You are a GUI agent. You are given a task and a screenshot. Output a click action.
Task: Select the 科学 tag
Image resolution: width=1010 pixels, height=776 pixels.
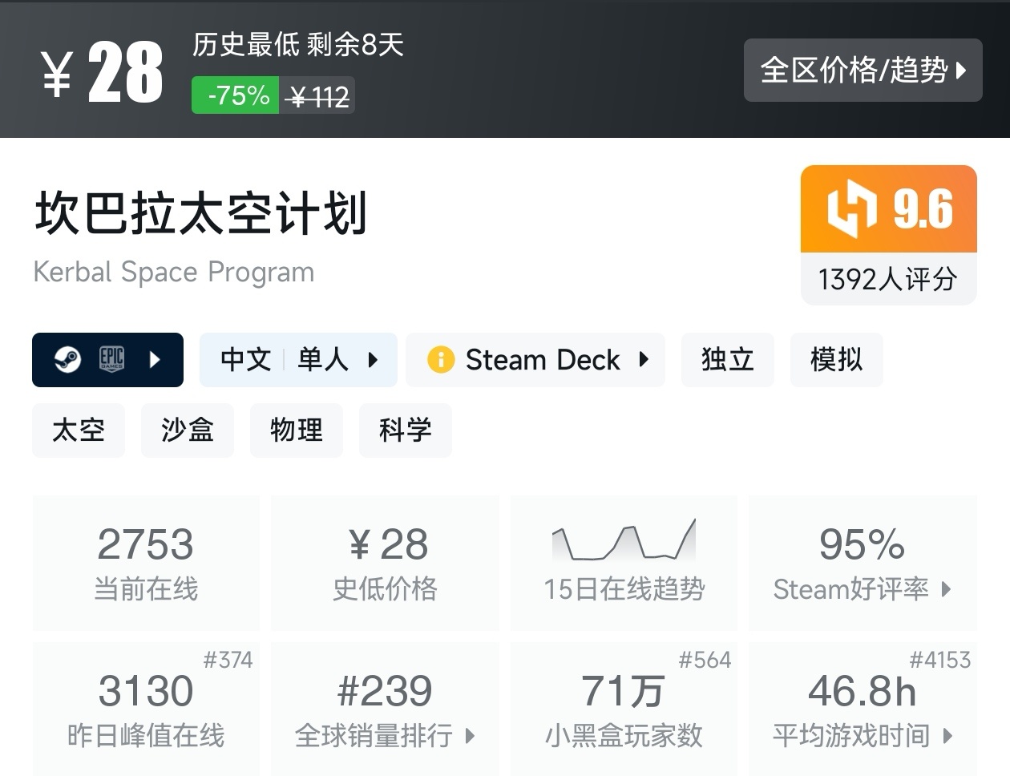click(406, 430)
